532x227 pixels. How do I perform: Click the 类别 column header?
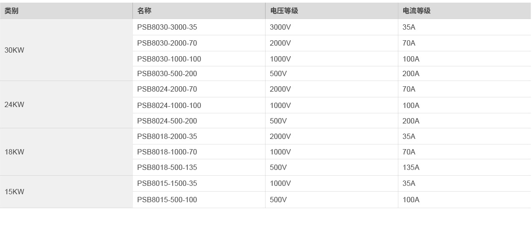(12, 11)
